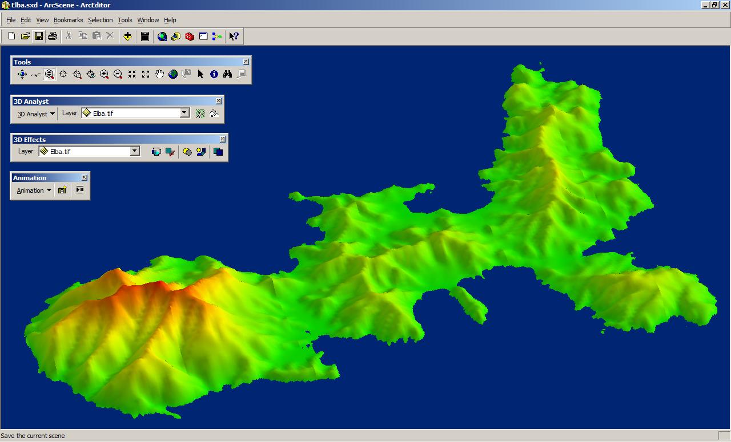
Task: Open the View menu
Action: pos(42,20)
